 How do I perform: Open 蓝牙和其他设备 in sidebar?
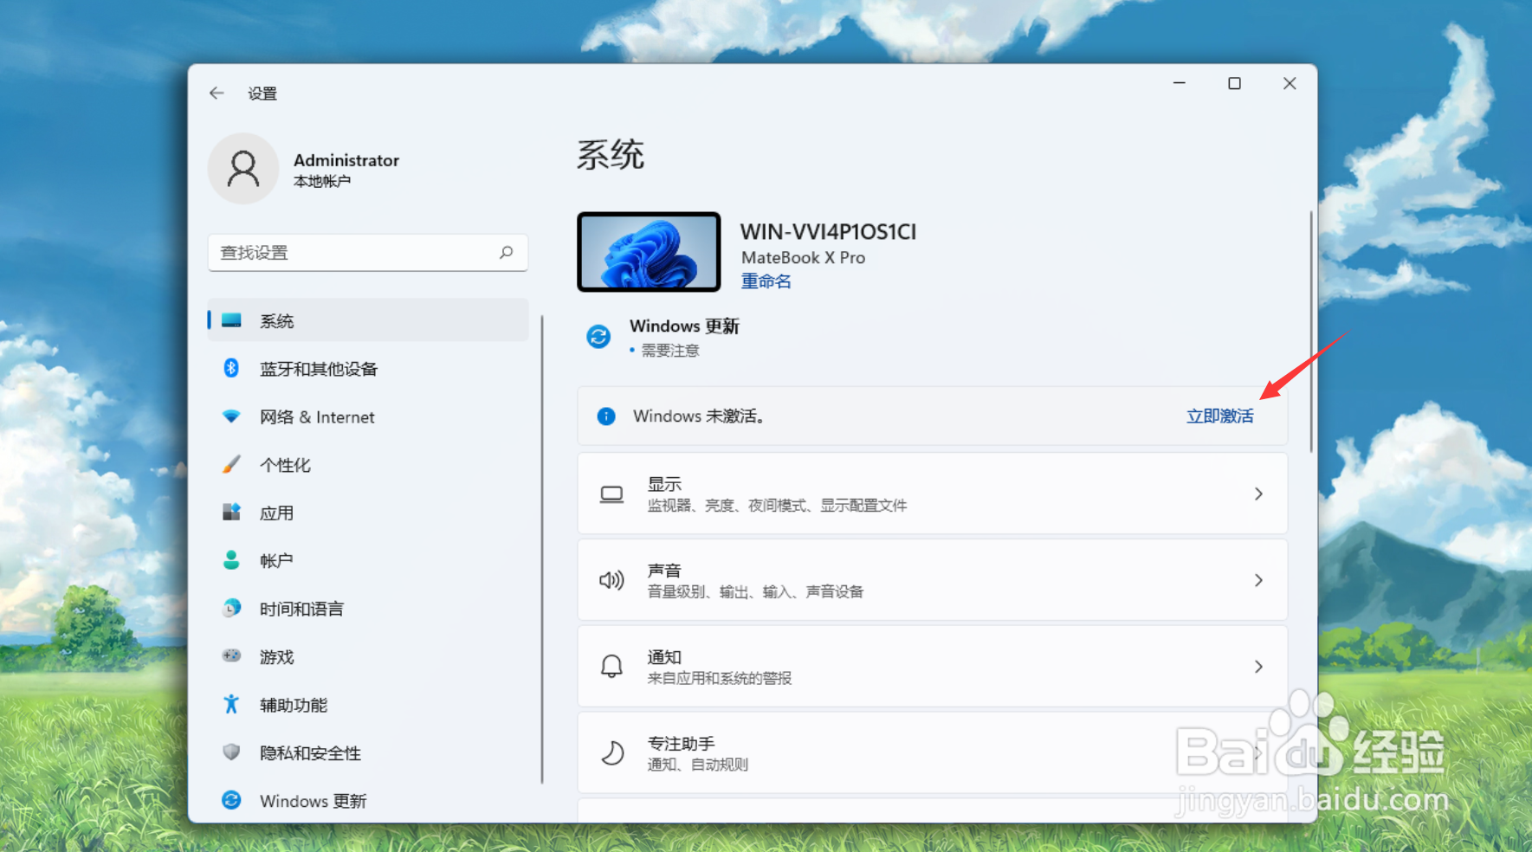(368, 369)
